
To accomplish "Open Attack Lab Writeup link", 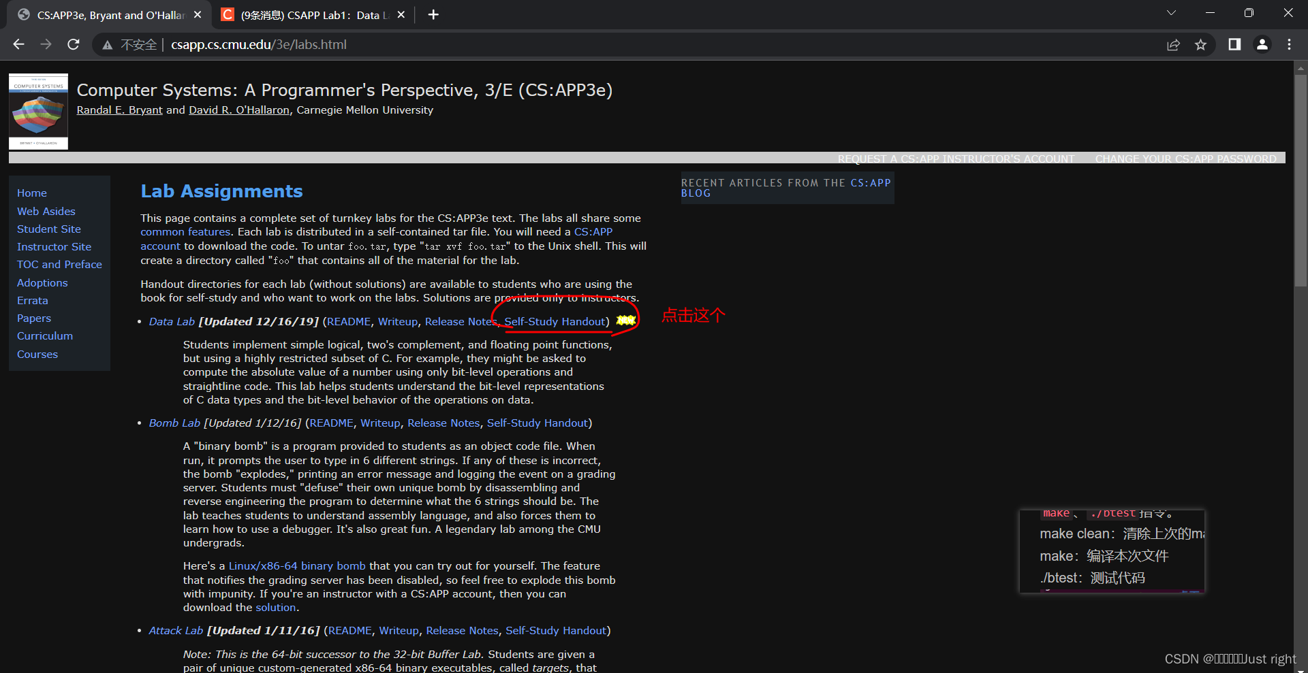I will click(399, 631).
